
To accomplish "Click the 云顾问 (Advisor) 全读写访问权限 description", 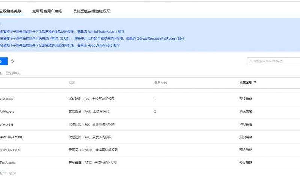I will click(91, 150).
